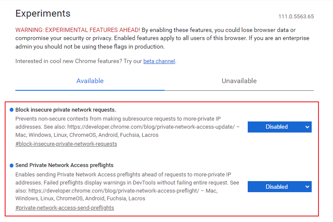Click description text of Block insecure requests flag
This screenshot has height=222, width=333.
click(x=127, y=127)
